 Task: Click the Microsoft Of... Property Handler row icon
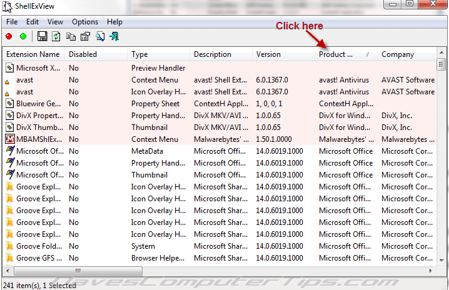[10, 162]
